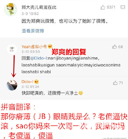
Task: Like the top comment with 9371 likes
Action: coord(103,7)
